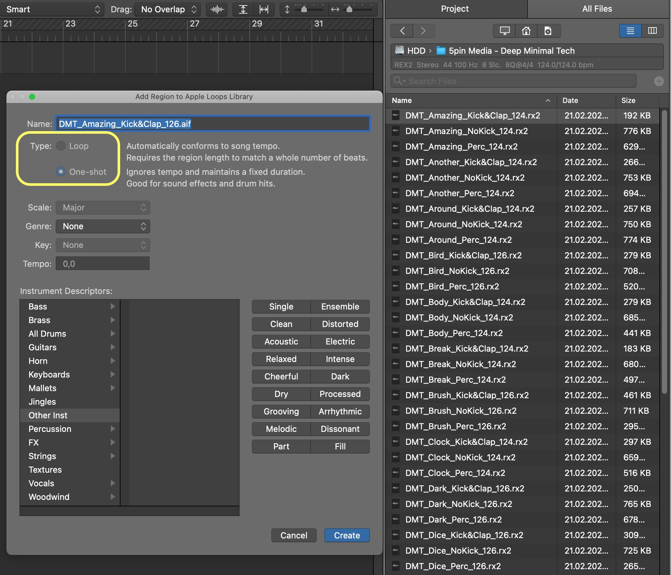
Task: Switch to the All Files tab
Action: pyautogui.click(x=597, y=9)
